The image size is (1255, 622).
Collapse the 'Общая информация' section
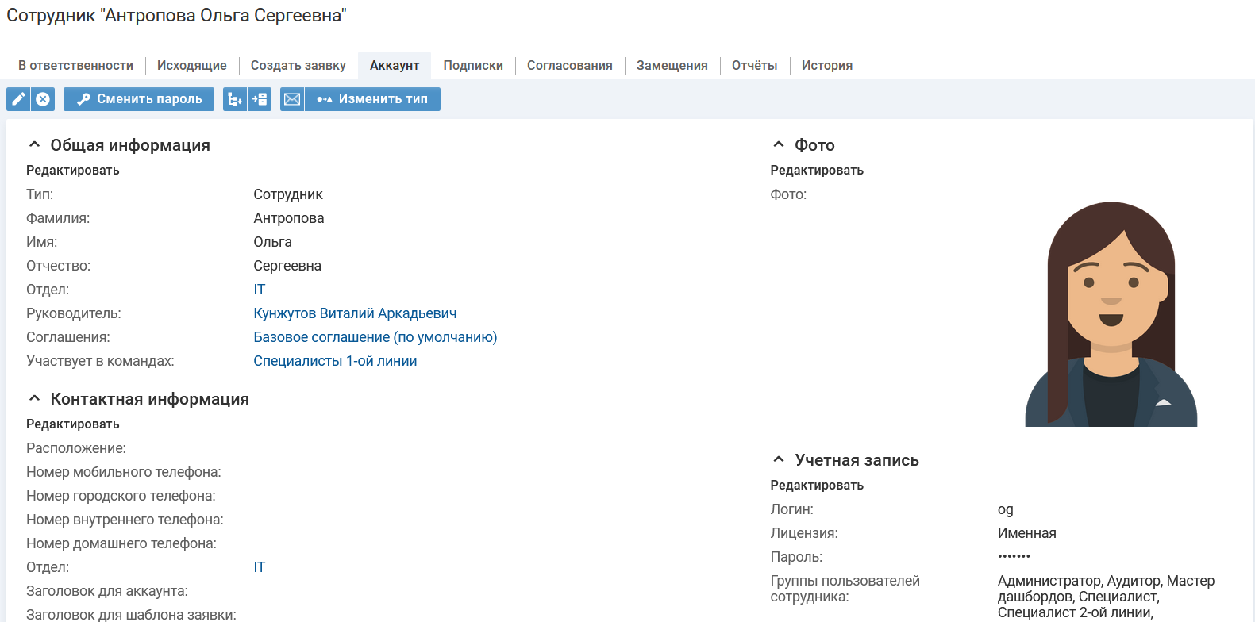point(34,144)
